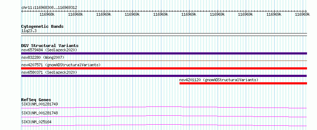
Task: Open the SIK3|NM_001281748 transcript label
Action: coord(40,113)
